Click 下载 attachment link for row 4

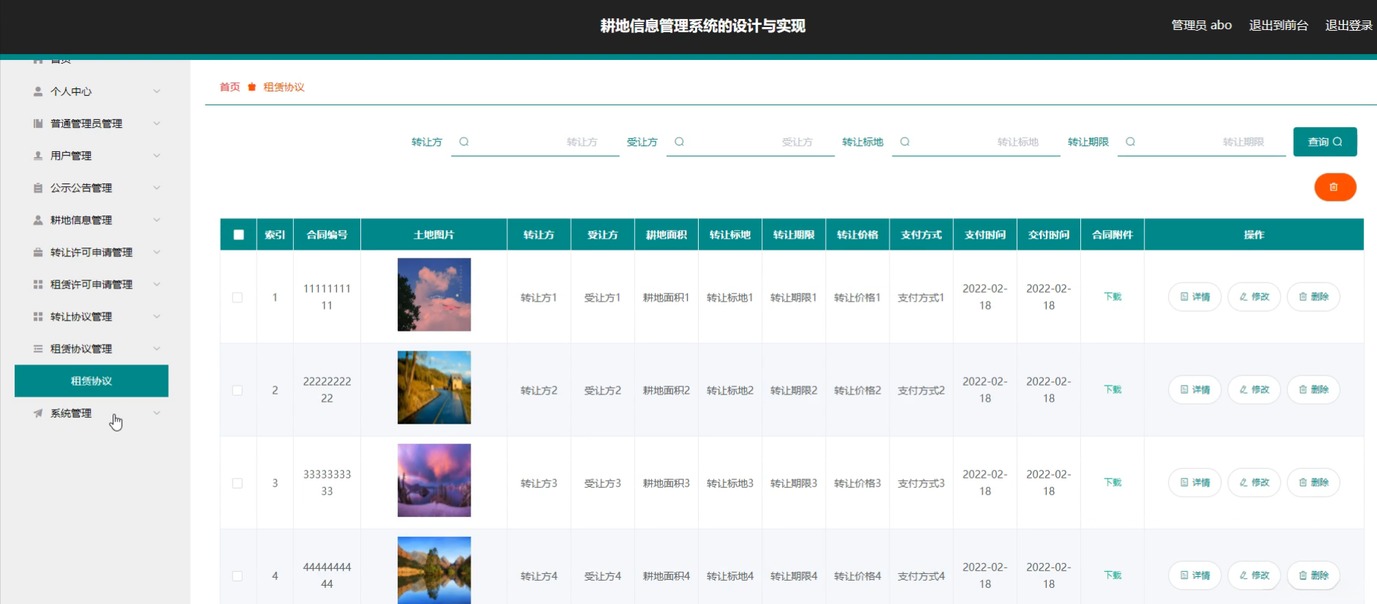click(x=1112, y=575)
